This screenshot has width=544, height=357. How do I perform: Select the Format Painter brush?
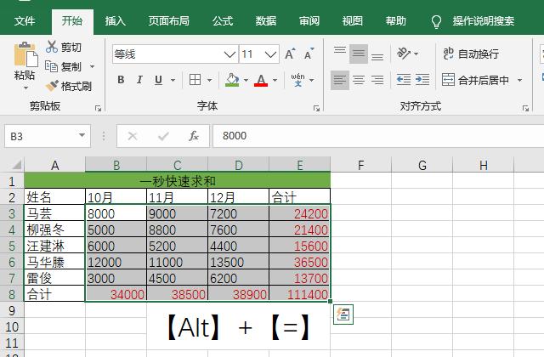(52, 85)
